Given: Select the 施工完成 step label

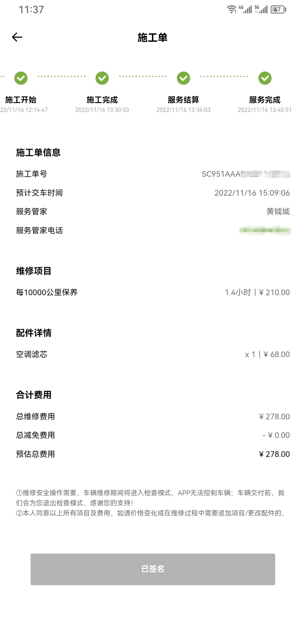Looking at the screenshot, I should (102, 100).
